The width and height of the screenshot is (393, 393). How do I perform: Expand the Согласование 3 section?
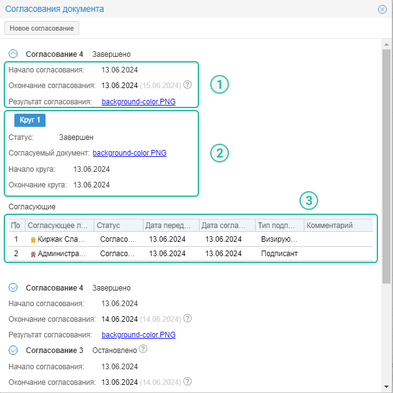tap(13, 350)
